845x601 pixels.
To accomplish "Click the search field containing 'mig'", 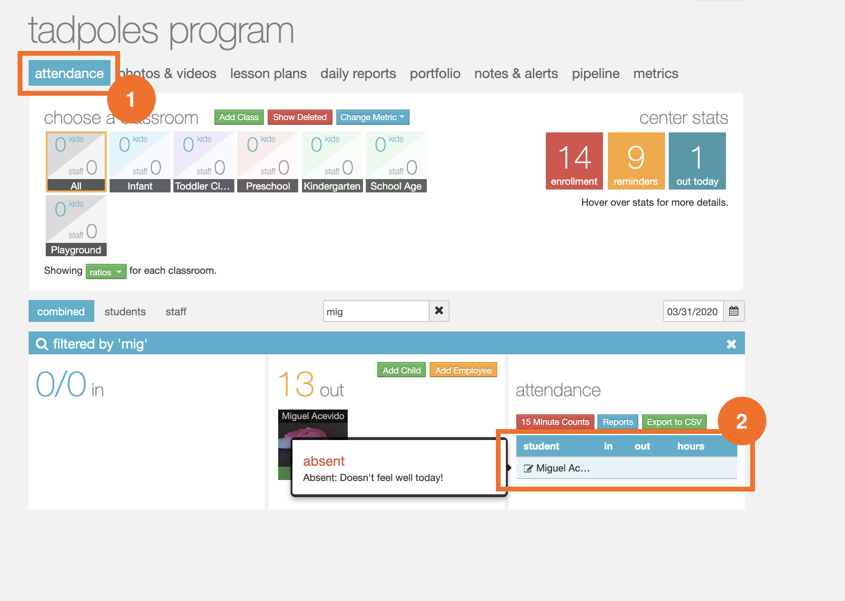I will click(x=375, y=311).
